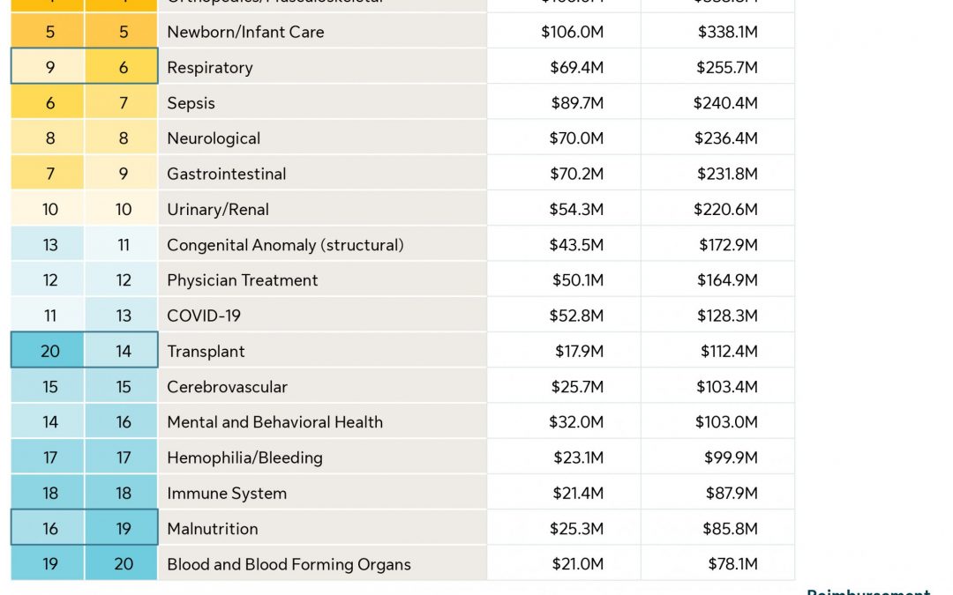Select the Respiratory condition name
The image size is (953, 595).
[x=210, y=68]
